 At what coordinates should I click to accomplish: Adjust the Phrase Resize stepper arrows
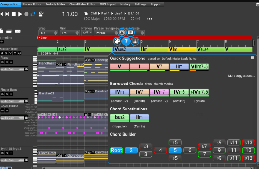(x=142, y=33)
